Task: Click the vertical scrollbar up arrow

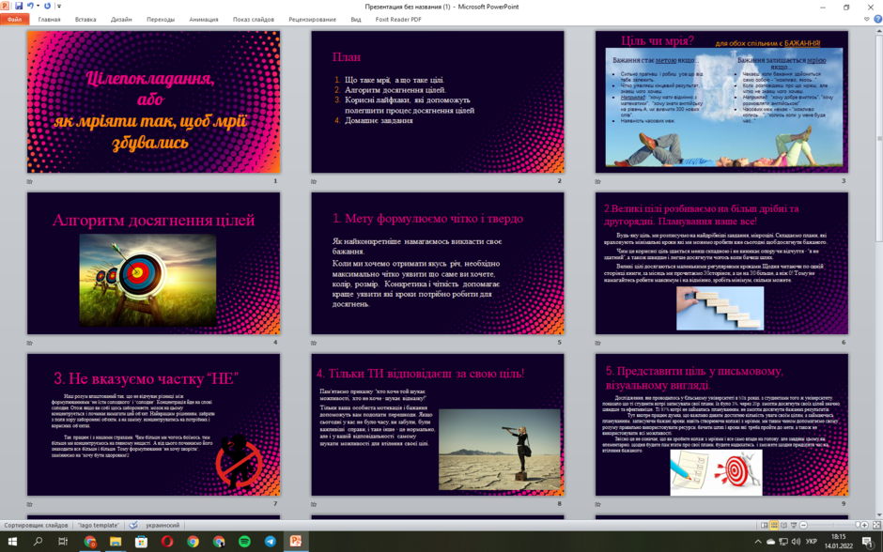Action: point(878,30)
